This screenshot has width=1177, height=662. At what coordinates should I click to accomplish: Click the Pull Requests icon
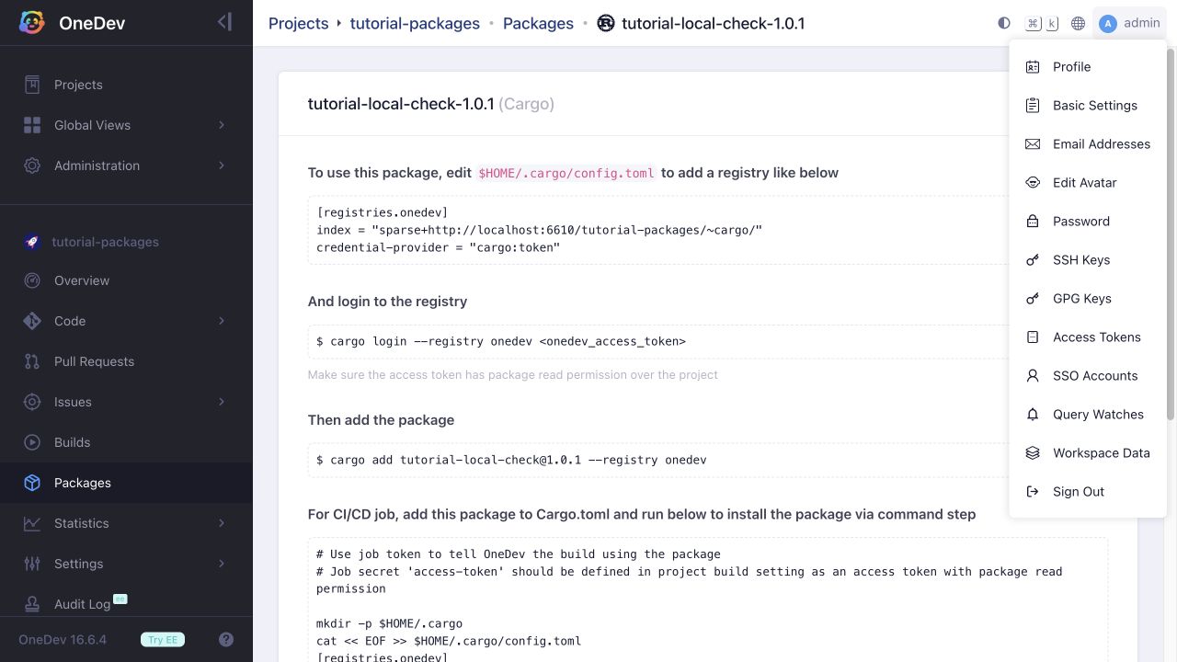[x=32, y=361]
